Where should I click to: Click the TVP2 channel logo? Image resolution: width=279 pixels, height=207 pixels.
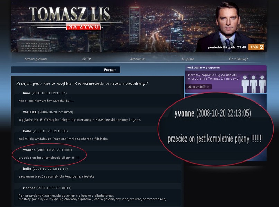[x=256, y=47]
